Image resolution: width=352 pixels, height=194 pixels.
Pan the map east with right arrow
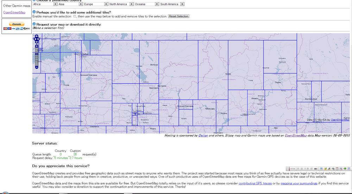coord(38,39)
